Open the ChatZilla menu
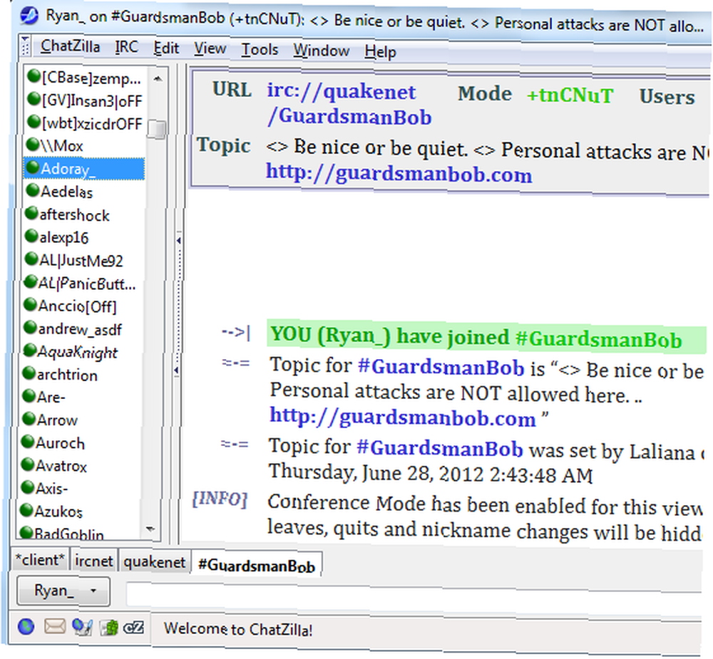Image resolution: width=713 pixels, height=659 pixels. coord(70,46)
